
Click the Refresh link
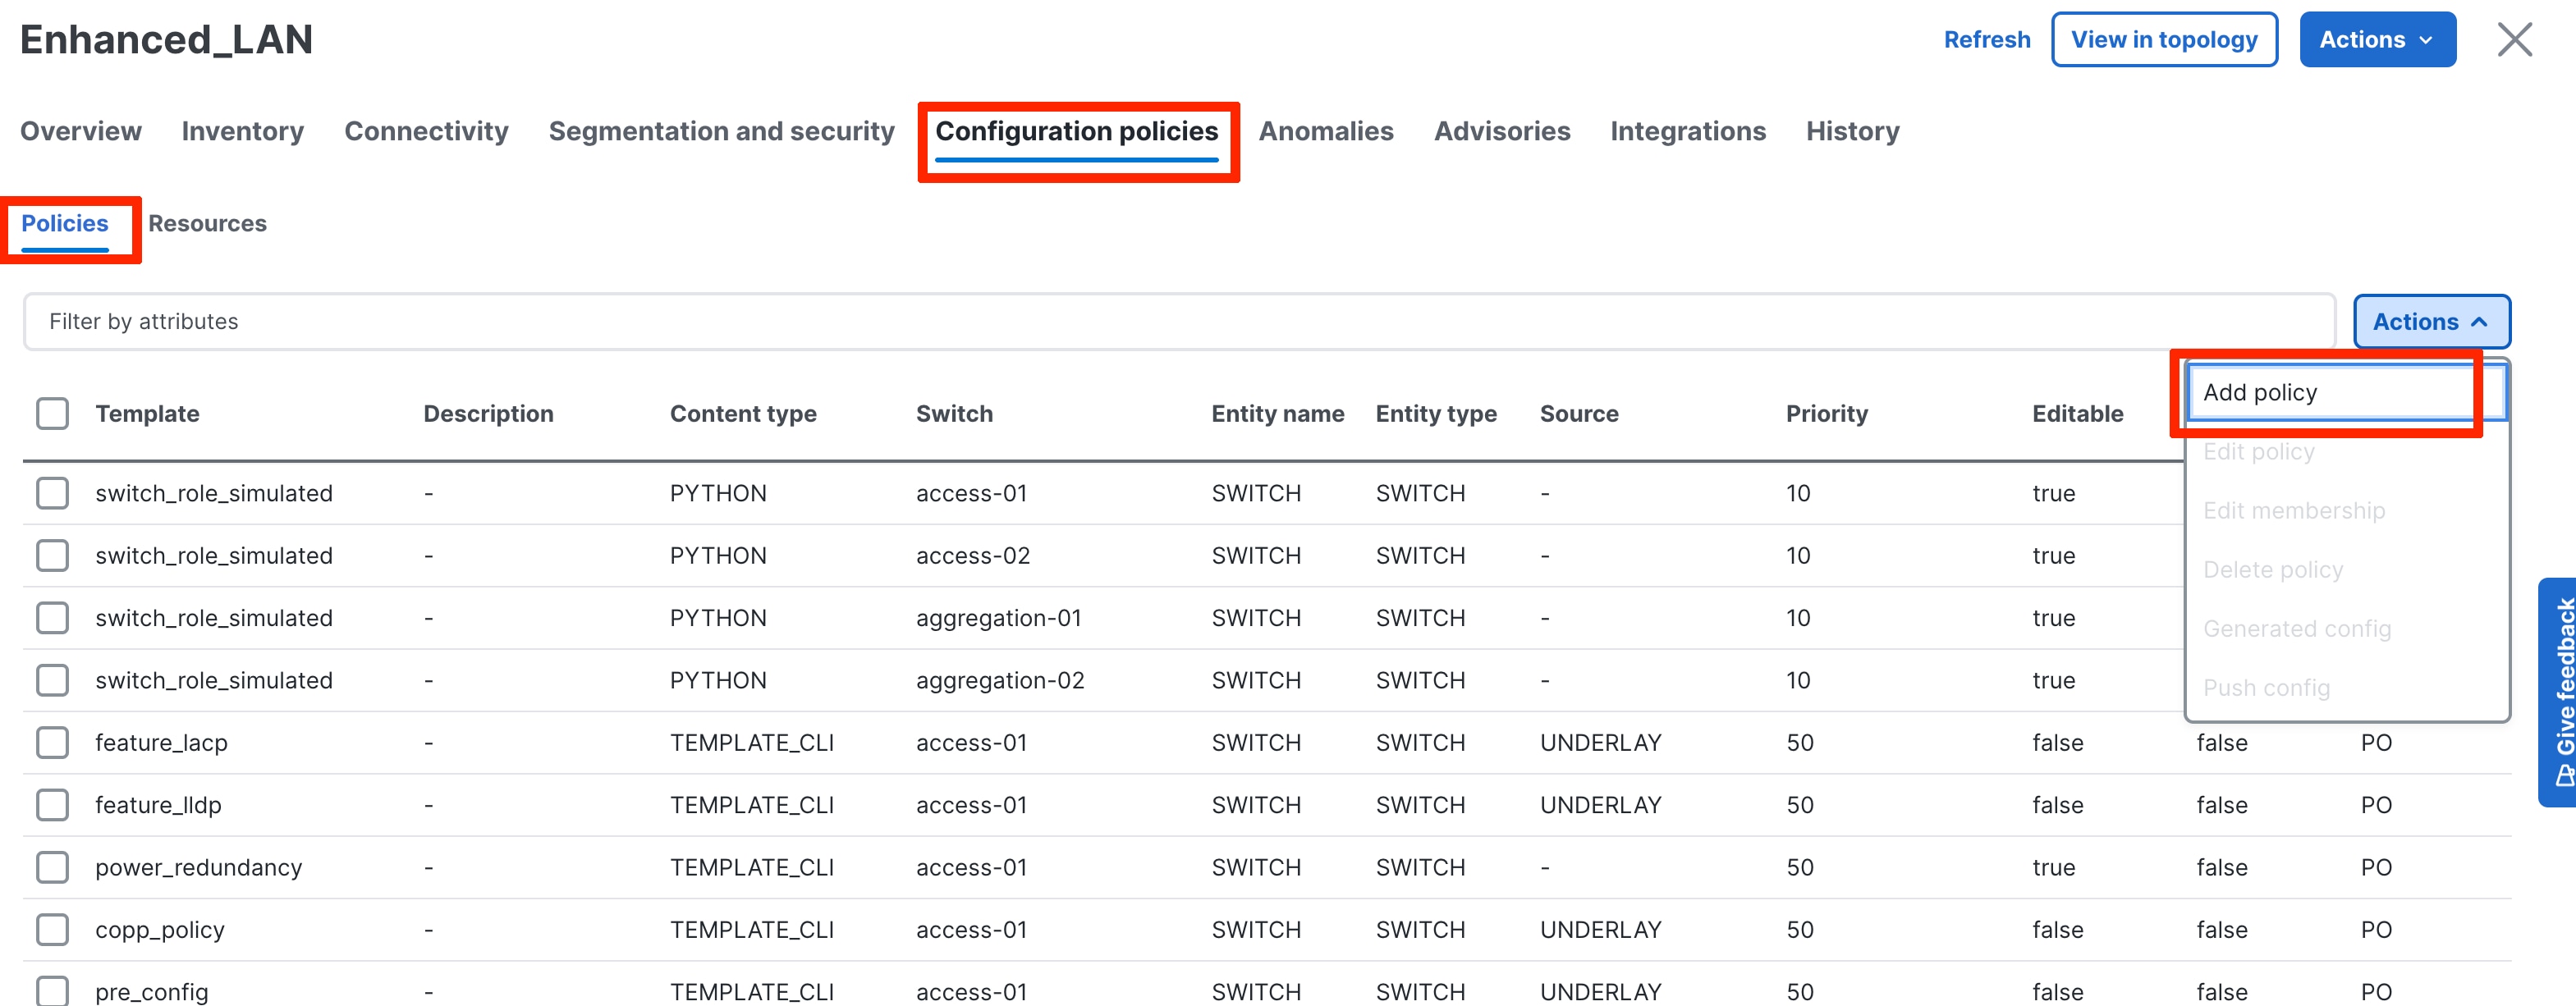coord(1987,39)
